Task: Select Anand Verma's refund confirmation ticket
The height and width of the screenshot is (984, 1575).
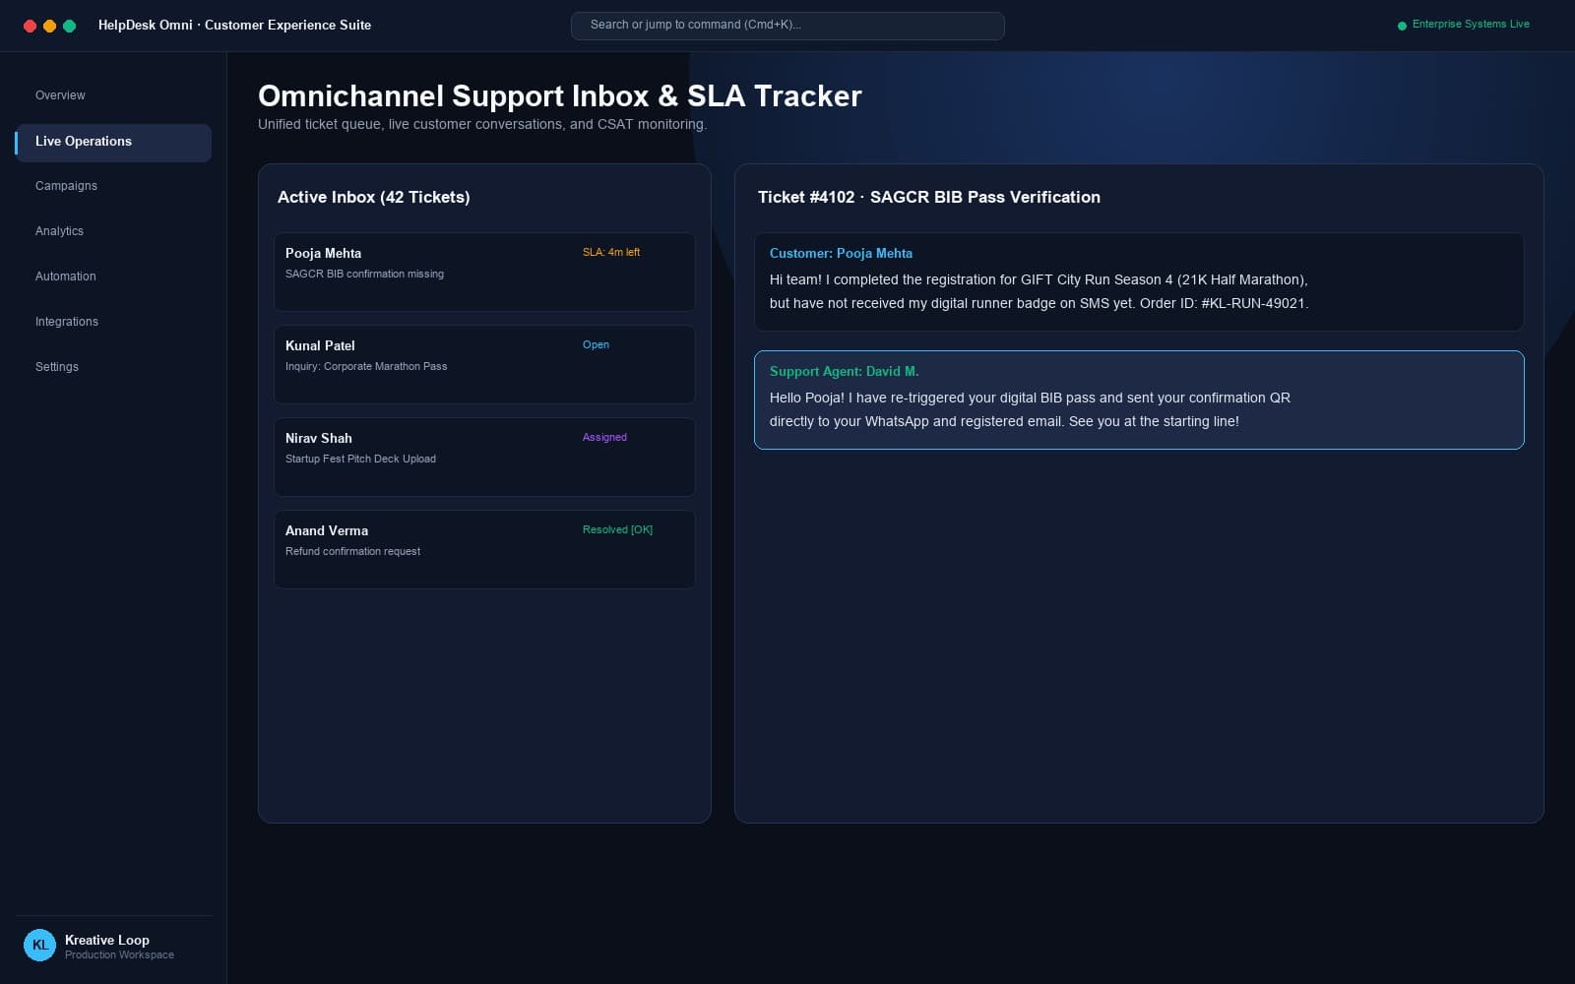Action: pos(484,549)
